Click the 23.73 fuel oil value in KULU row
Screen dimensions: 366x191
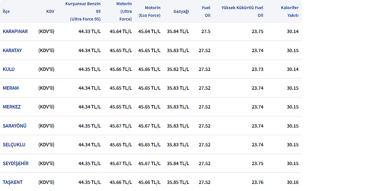257,69
